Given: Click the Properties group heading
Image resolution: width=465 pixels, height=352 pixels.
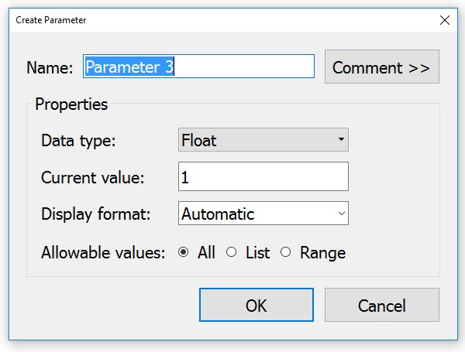Looking at the screenshot, I should tap(71, 104).
